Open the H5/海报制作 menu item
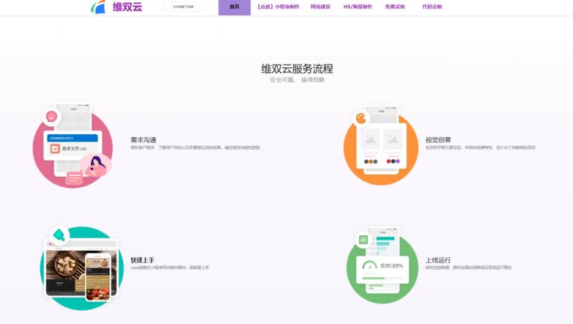The height and width of the screenshot is (324, 573). [358, 7]
